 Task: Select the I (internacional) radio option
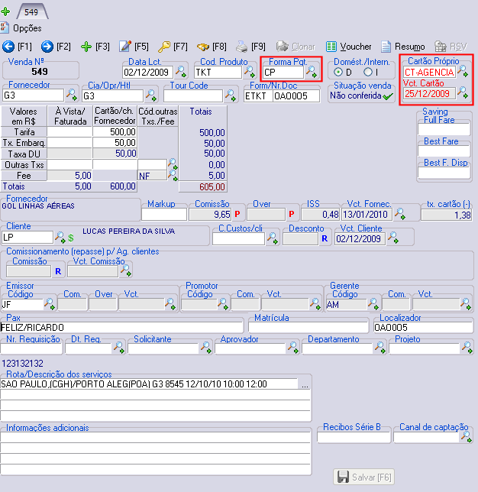(368, 72)
